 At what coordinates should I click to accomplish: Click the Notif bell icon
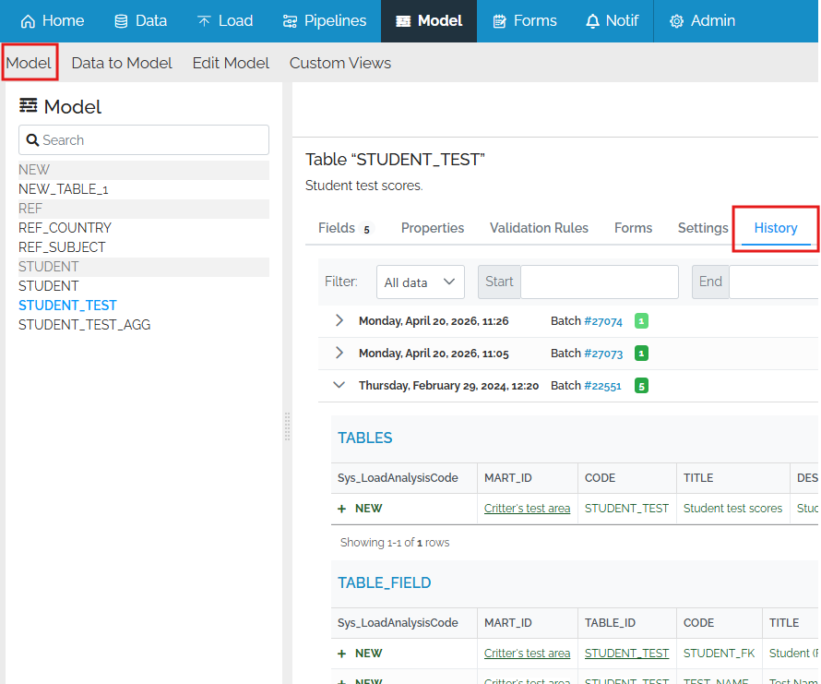click(592, 21)
